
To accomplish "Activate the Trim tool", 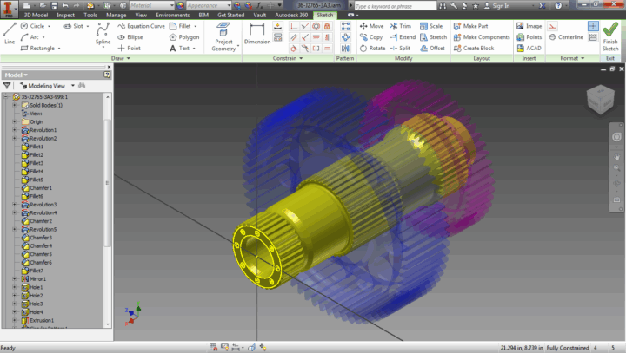I will [399, 26].
